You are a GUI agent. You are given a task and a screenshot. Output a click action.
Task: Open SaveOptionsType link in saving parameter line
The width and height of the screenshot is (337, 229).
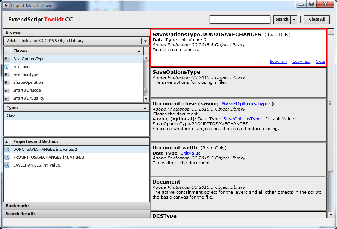[x=242, y=119]
